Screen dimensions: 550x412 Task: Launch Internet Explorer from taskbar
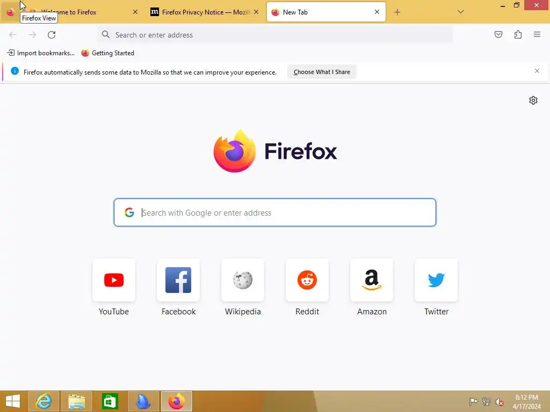(x=44, y=401)
